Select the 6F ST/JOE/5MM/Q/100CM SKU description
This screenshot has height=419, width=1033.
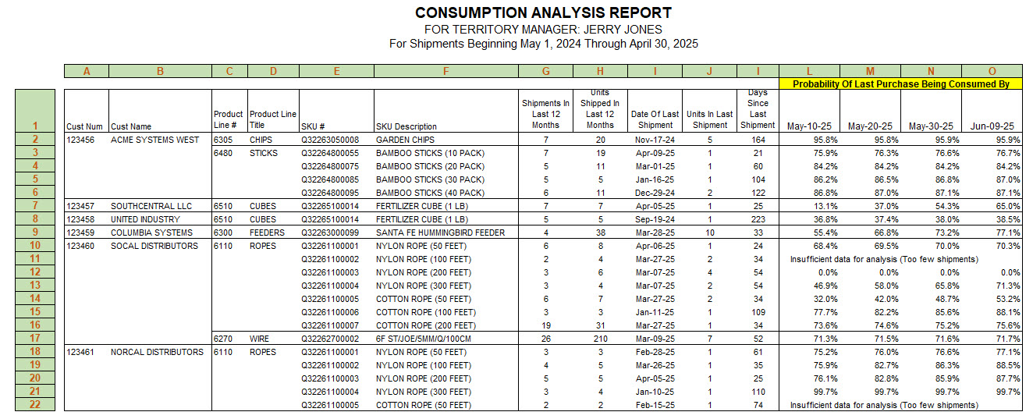click(424, 339)
